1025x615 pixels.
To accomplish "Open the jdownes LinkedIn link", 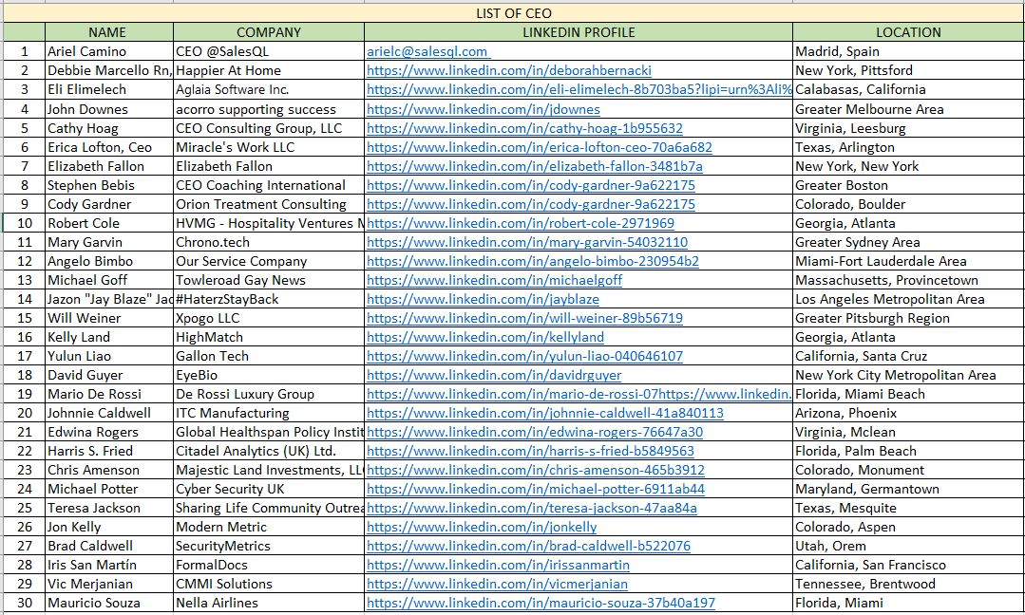I will [484, 109].
